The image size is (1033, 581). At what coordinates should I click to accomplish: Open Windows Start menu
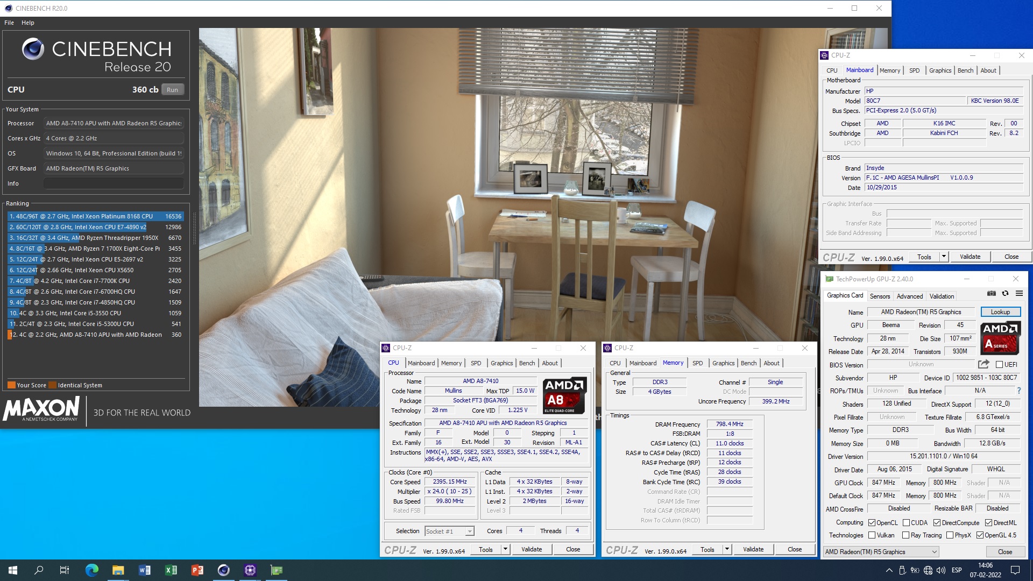[x=13, y=570]
